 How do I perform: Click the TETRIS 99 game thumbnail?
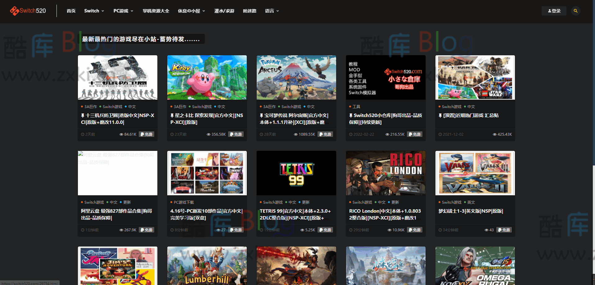[296, 173]
